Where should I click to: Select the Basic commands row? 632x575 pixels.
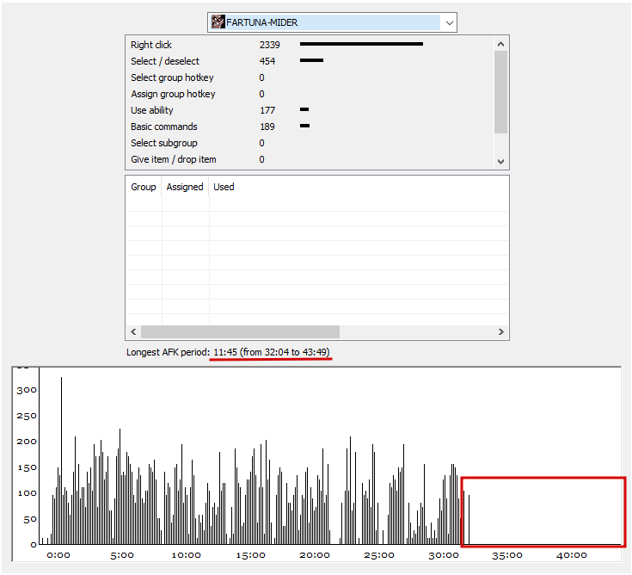[x=310, y=127]
